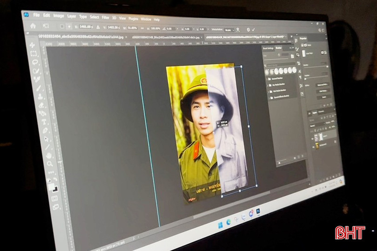Click the Windows Start button
The height and width of the screenshot is (251, 377).
220,226
